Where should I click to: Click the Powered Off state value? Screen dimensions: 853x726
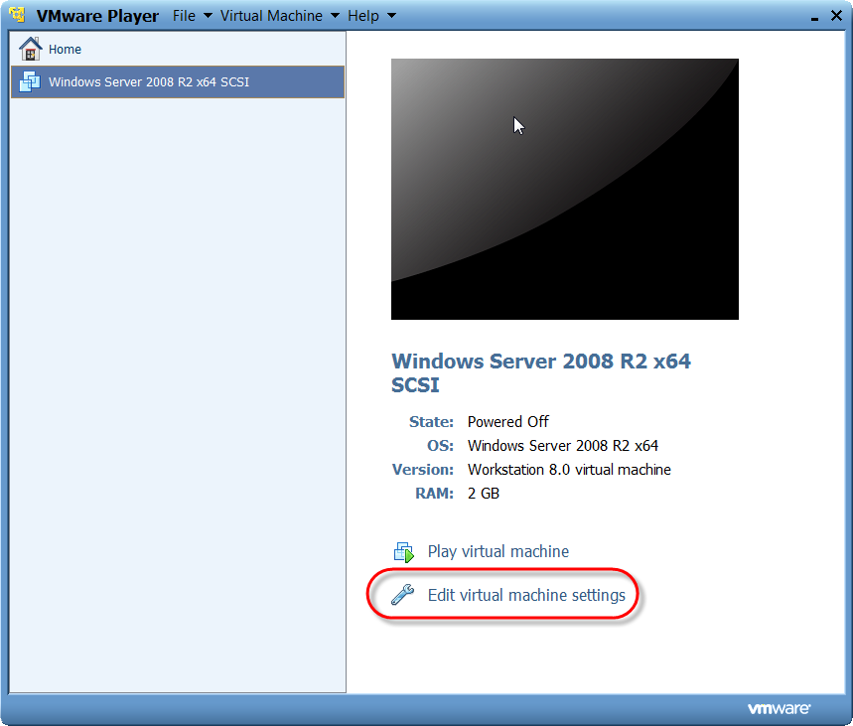click(x=508, y=422)
